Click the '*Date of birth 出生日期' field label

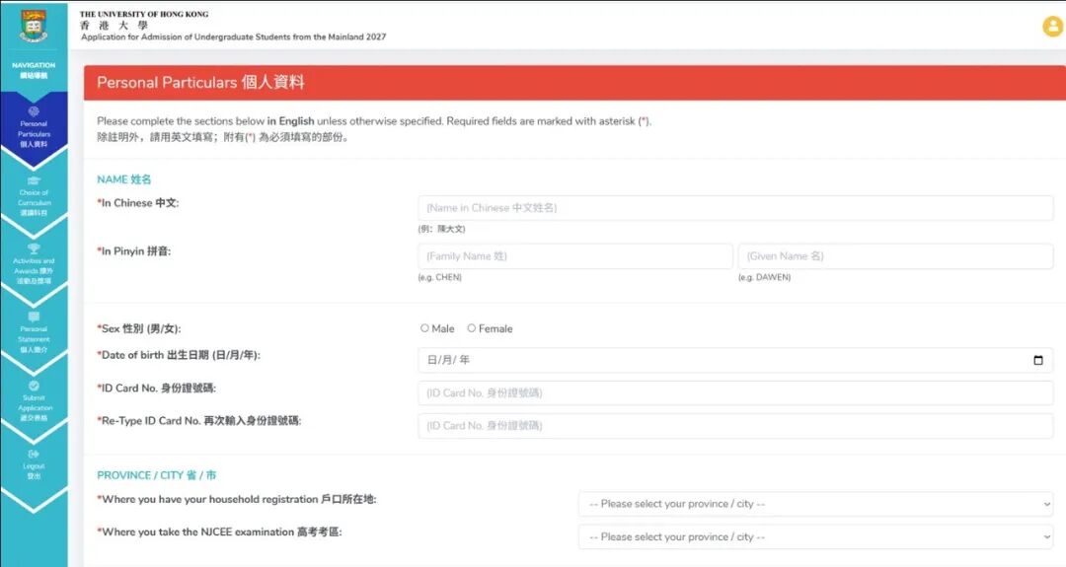pyautogui.click(x=179, y=355)
